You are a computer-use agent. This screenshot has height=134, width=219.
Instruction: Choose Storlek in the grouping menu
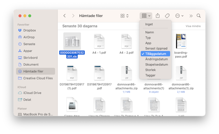pyautogui.click(x=155, y=70)
